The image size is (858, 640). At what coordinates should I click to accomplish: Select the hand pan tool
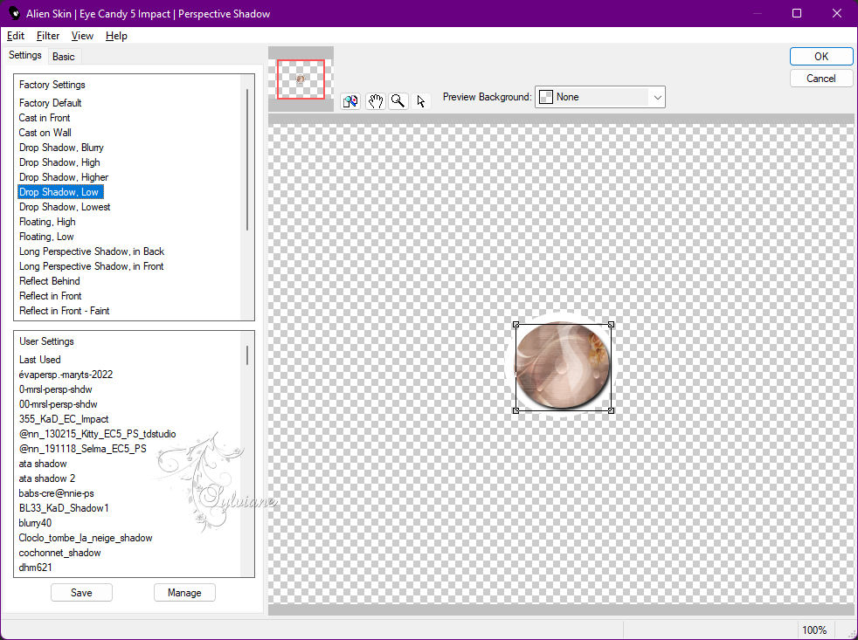(375, 101)
